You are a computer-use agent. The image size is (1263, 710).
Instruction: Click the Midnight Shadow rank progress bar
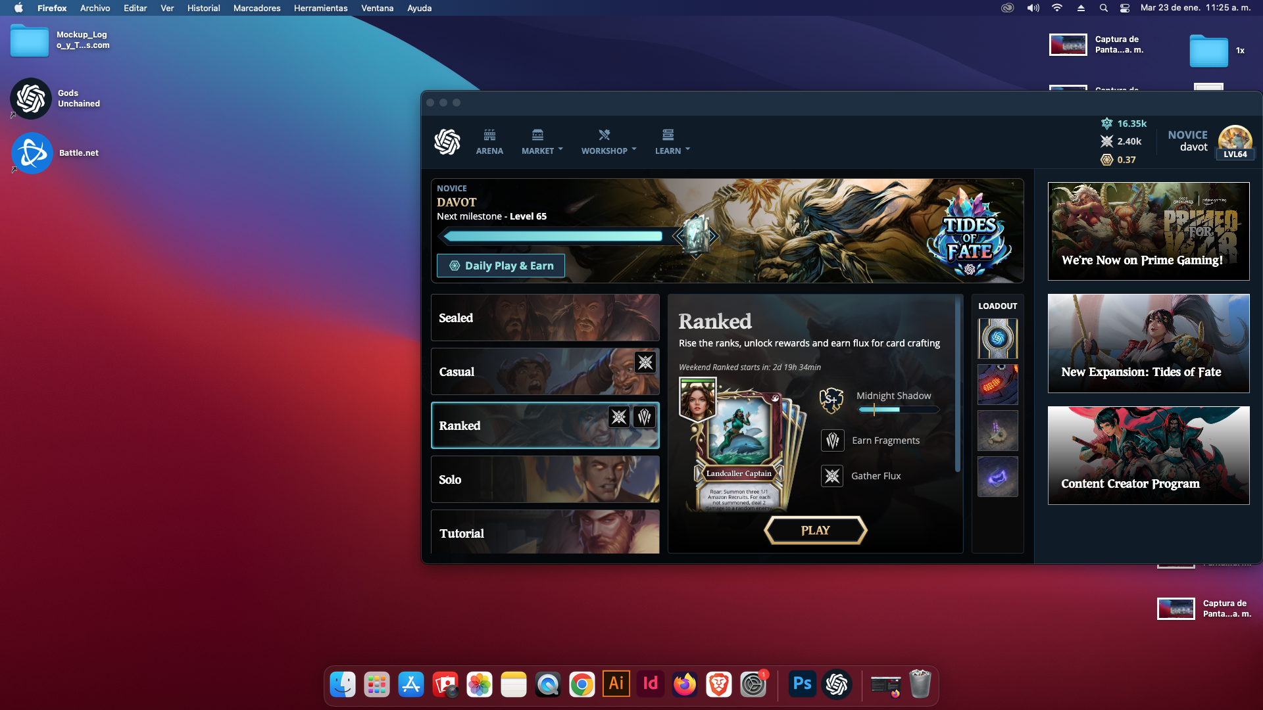(x=899, y=410)
